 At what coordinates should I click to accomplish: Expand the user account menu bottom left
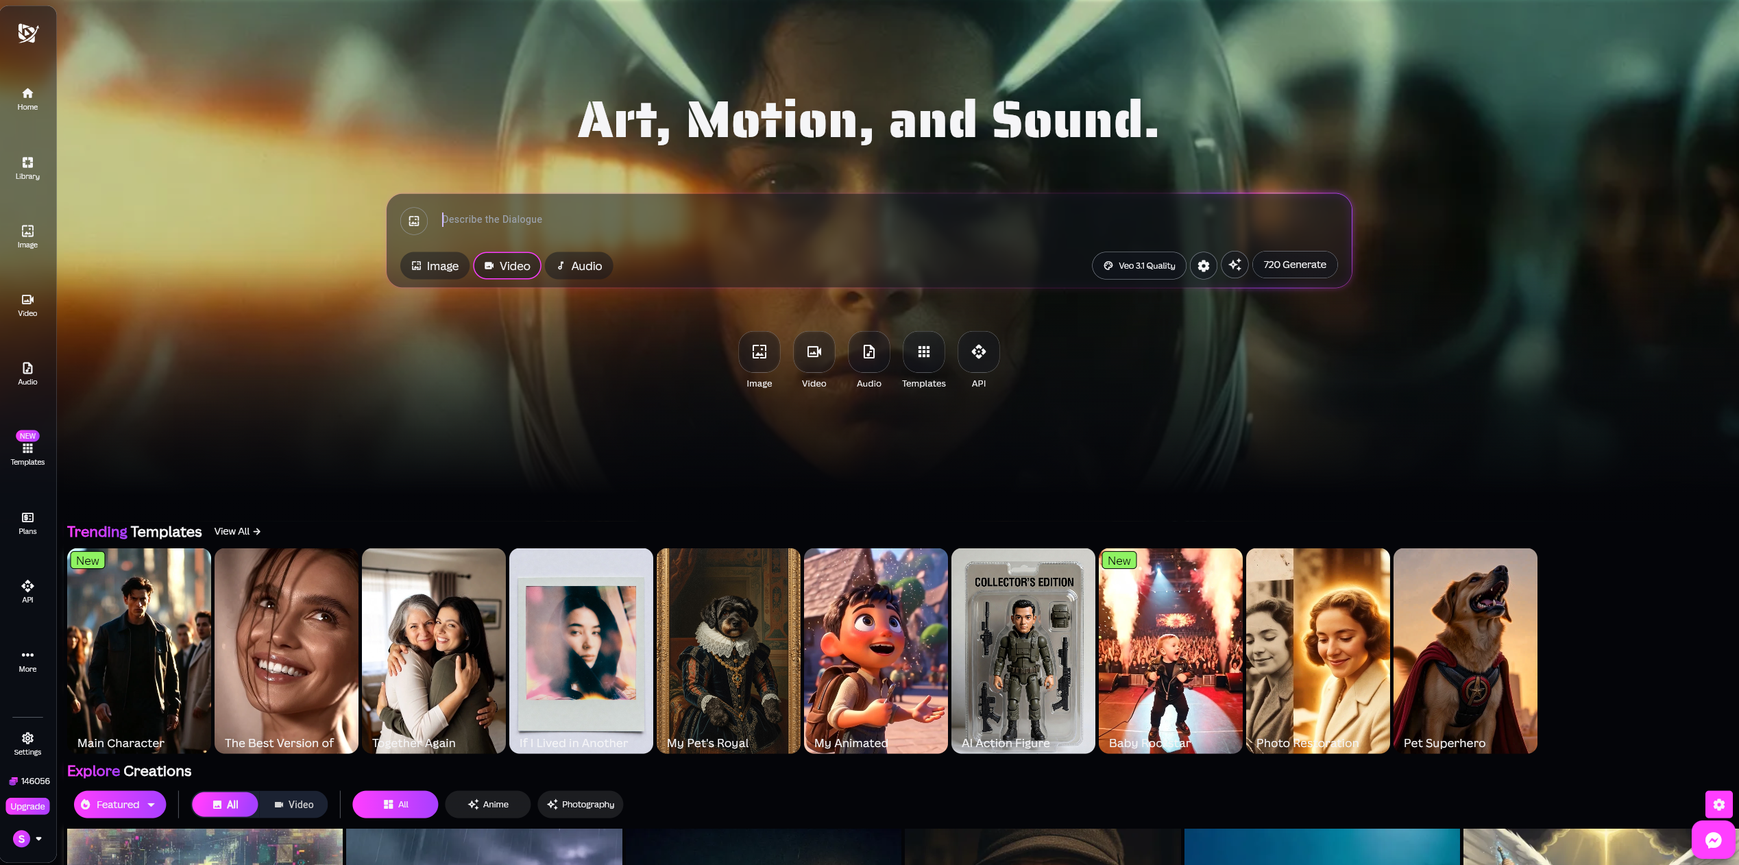coord(27,838)
